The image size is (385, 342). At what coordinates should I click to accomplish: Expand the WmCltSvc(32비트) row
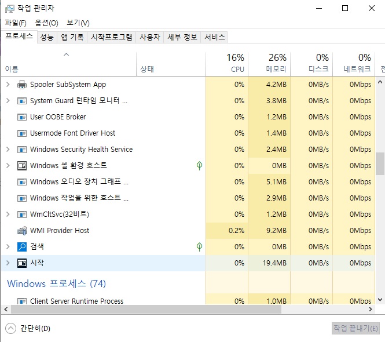[8, 214]
